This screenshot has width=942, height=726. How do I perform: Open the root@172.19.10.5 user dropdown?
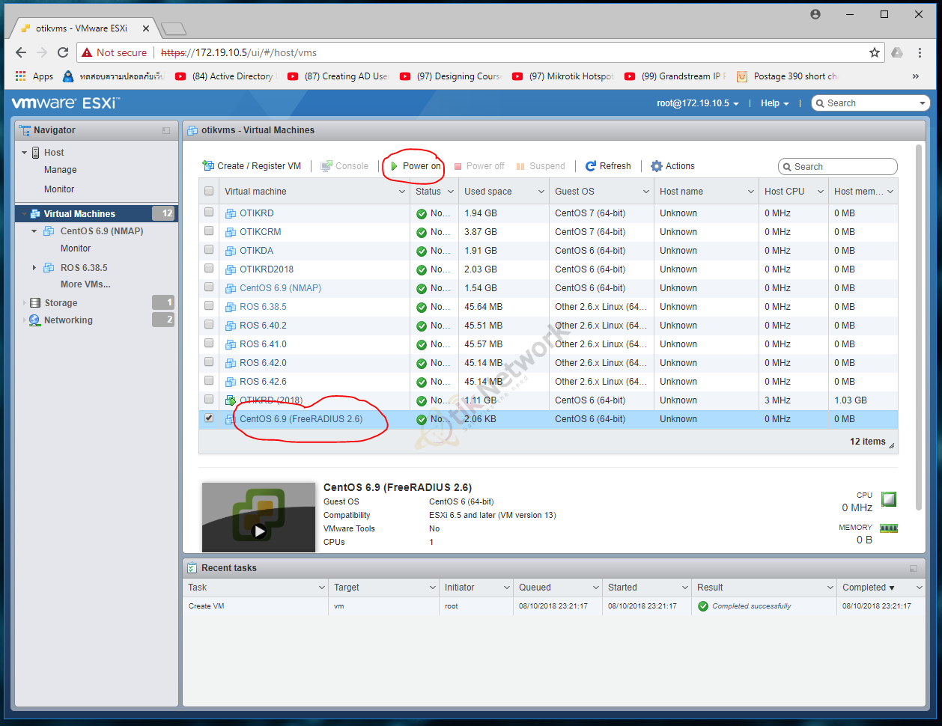pyautogui.click(x=698, y=103)
